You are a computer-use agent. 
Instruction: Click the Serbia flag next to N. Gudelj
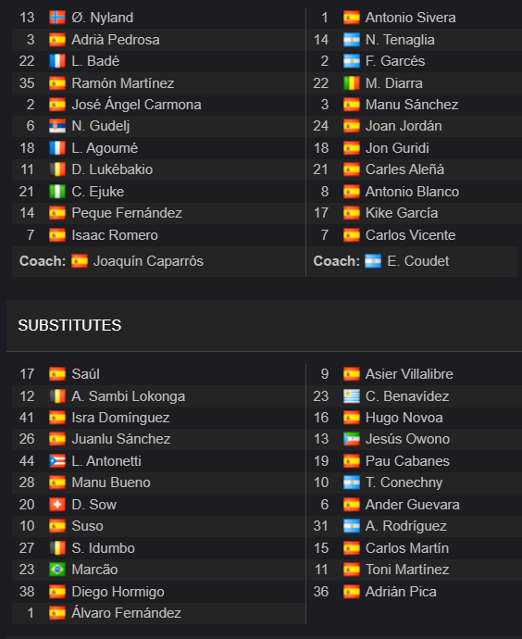click(x=57, y=126)
